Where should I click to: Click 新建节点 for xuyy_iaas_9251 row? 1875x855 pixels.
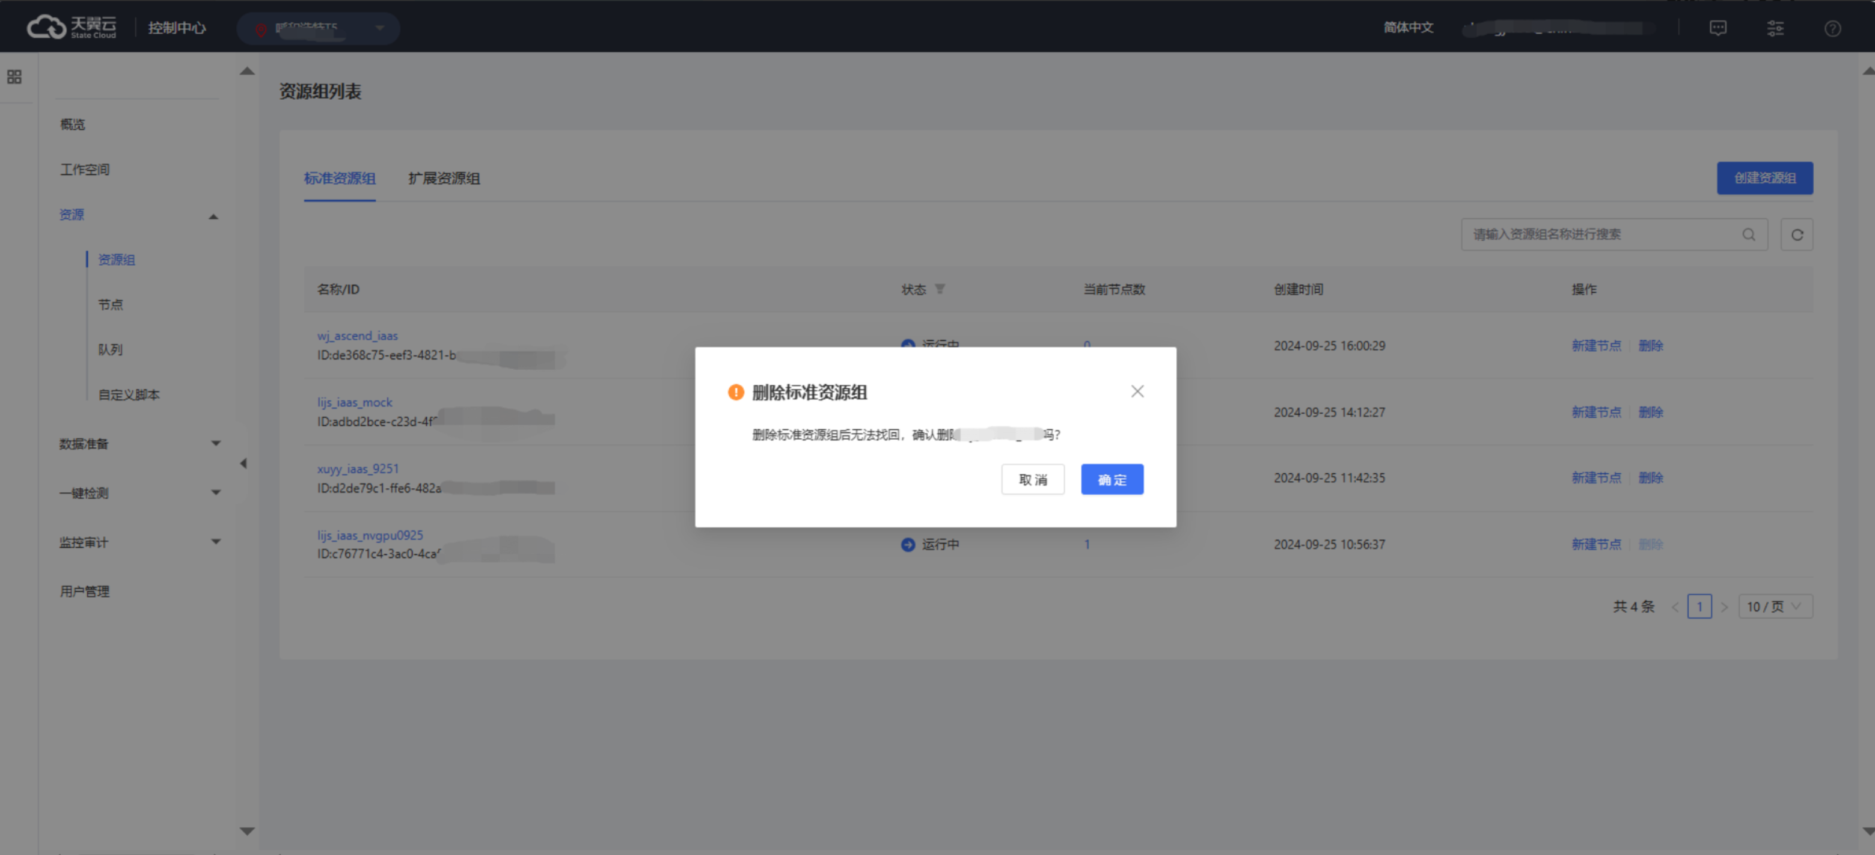click(x=1596, y=478)
